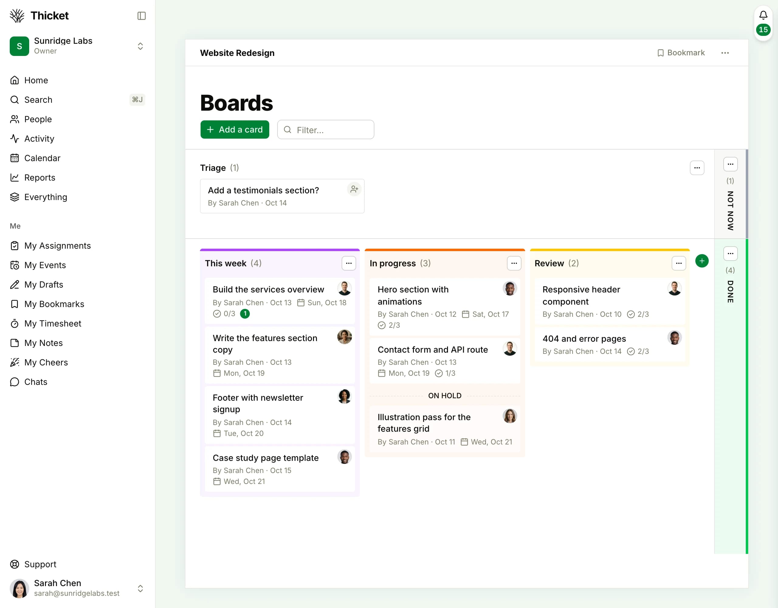This screenshot has width=778, height=608.
Task: Open Done column options
Action: click(730, 254)
